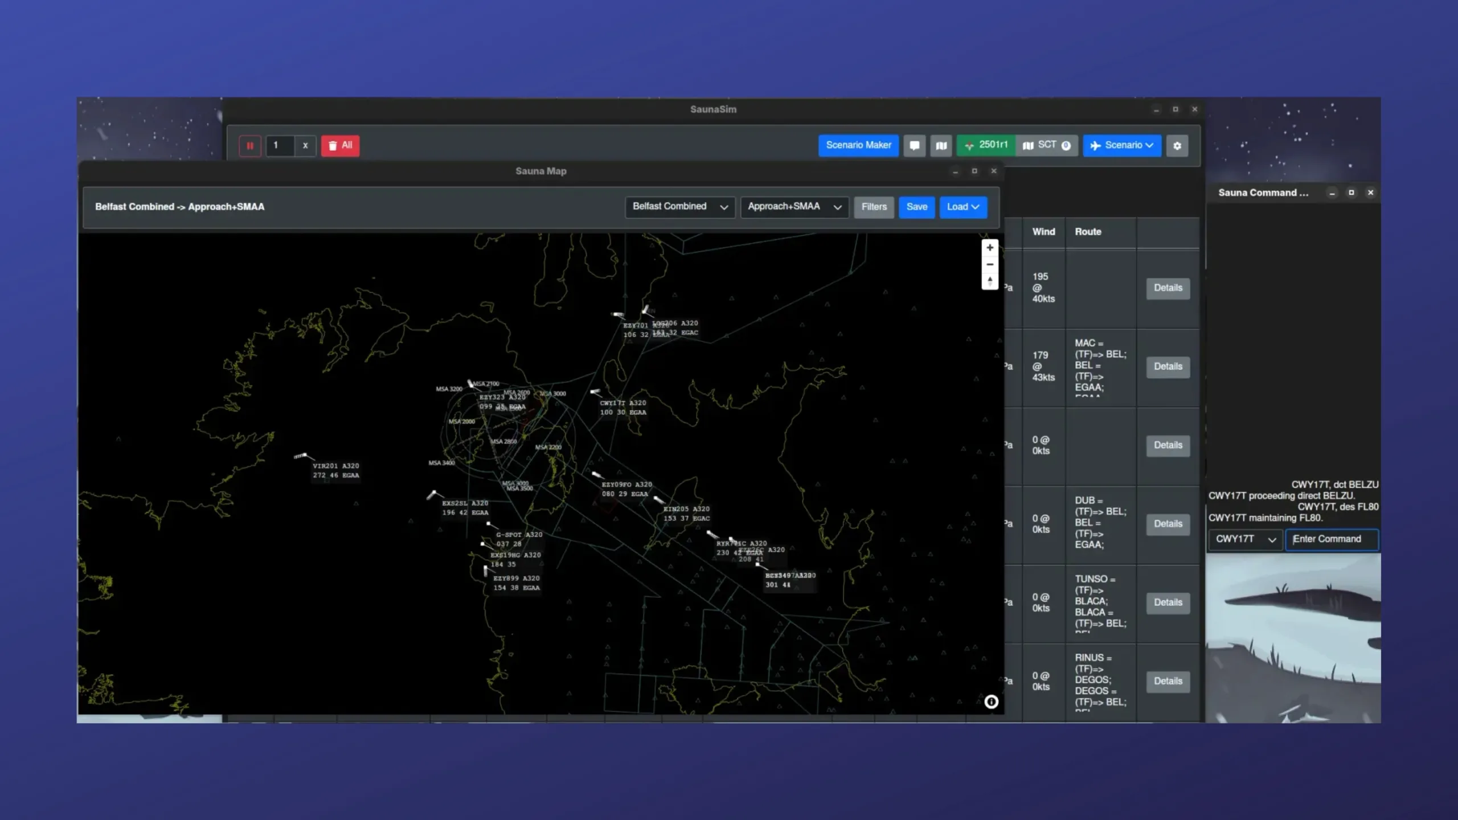Screen dimensions: 1458x820
Task: Pause the simulation with the red pause button
Action: tap(249, 146)
